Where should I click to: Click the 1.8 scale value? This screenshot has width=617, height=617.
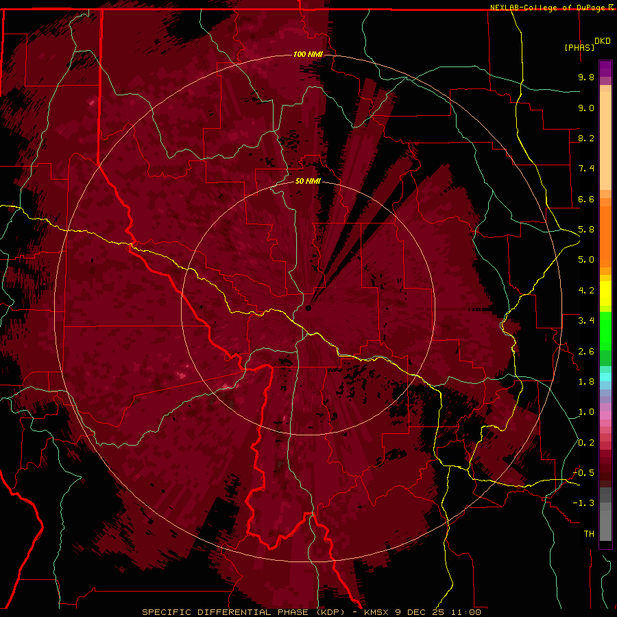[586, 382]
